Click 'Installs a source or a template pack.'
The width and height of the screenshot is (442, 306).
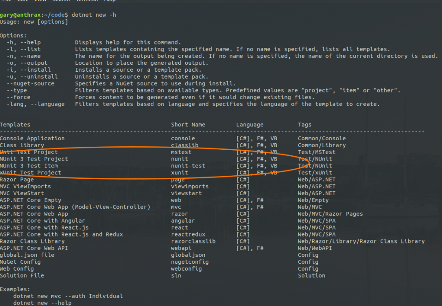pyautogui.click(x=138, y=69)
